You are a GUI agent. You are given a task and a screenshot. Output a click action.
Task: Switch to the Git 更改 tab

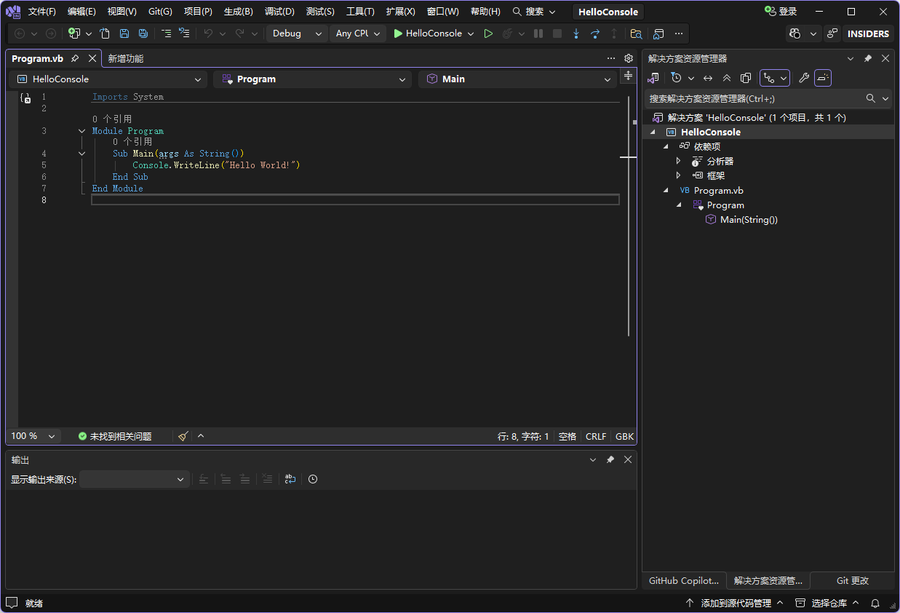coord(852,580)
